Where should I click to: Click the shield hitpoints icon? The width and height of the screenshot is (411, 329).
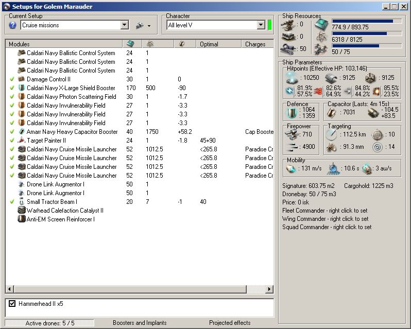pos(291,78)
